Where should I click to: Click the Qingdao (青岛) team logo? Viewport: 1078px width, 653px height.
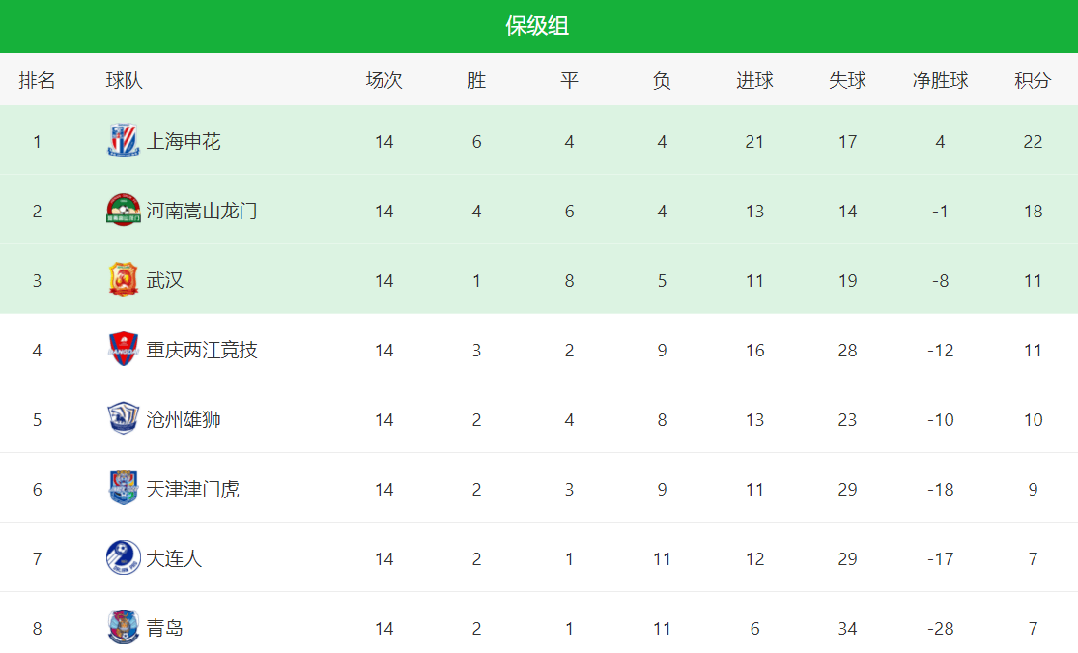pyautogui.click(x=123, y=628)
